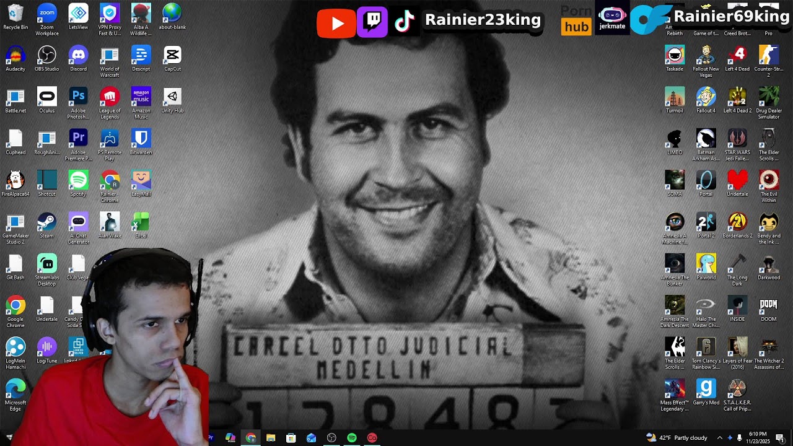Open the notification center icon
This screenshot has height=446, width=793.
780,438
